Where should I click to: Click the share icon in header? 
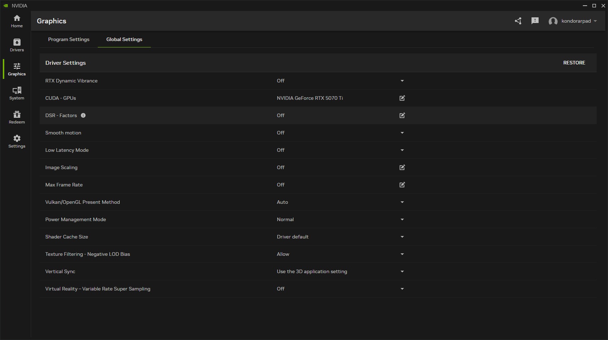518,21
